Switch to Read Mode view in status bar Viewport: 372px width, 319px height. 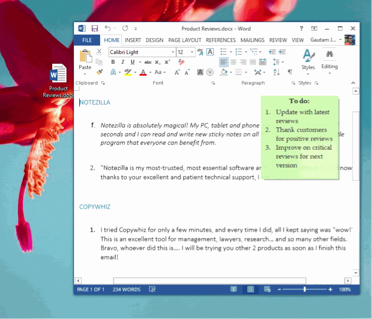[x=234, y=289]
